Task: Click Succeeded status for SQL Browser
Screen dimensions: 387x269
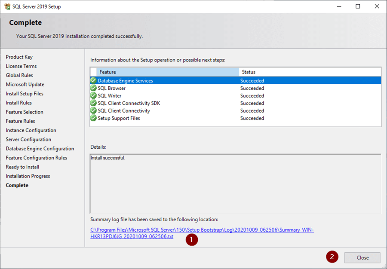Action: (x=252, y=88)
